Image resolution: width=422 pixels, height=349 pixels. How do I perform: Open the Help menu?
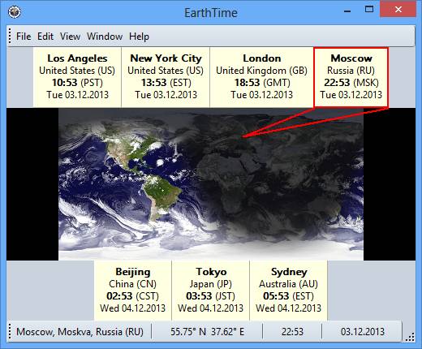tap(139, 37)
